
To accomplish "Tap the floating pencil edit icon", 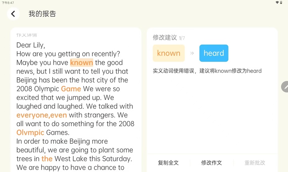I will tap(285, 87).
